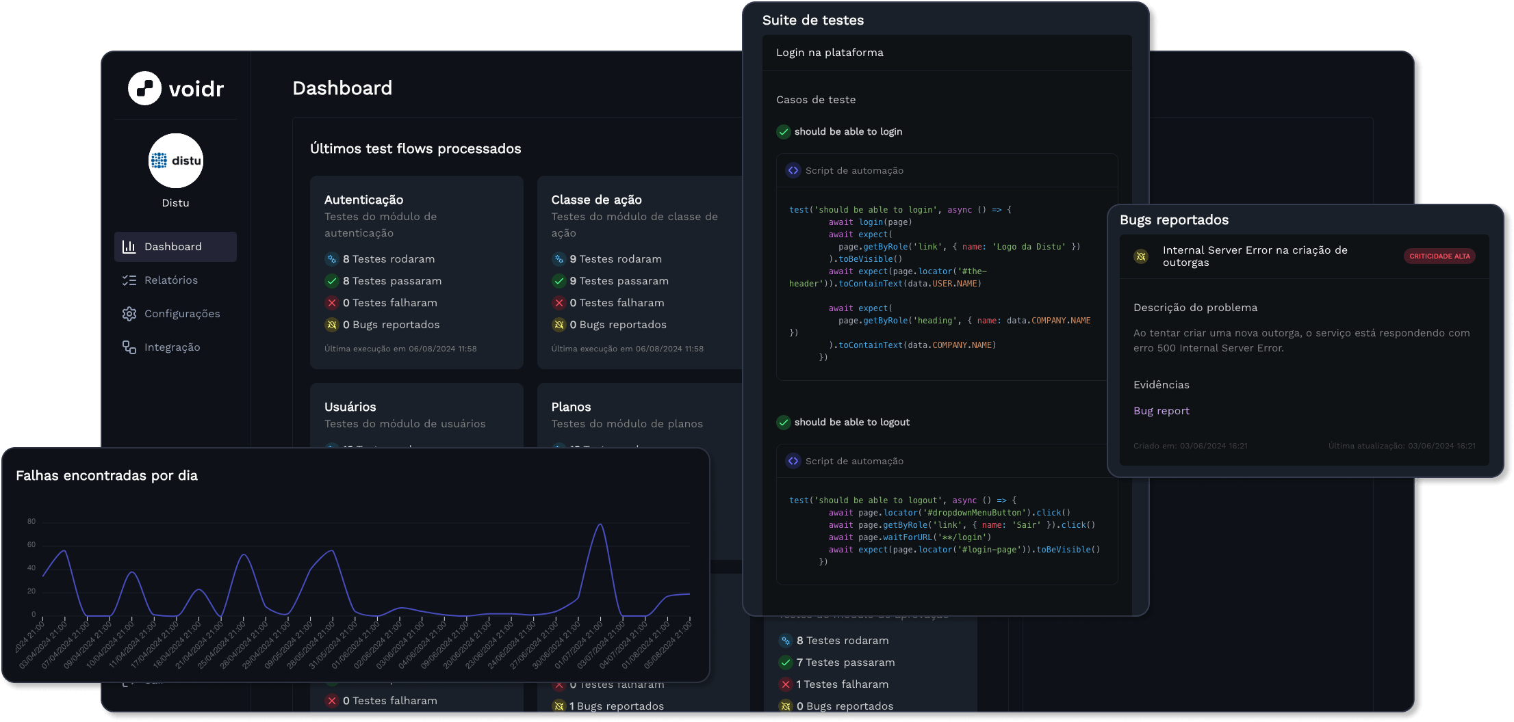The width and height of the screenshot is (1514, 722).
Task: Click 'Últimos test flows processados' heading
Action: tap(415, 149)
